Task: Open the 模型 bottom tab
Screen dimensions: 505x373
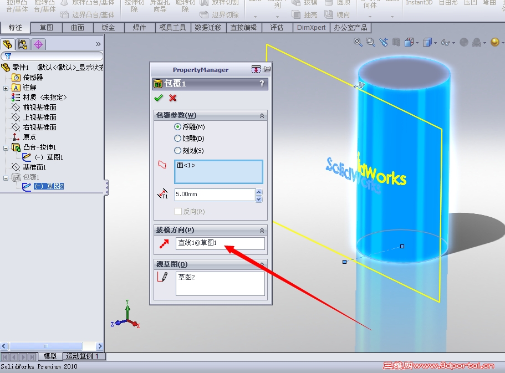Action: point(50,356)
